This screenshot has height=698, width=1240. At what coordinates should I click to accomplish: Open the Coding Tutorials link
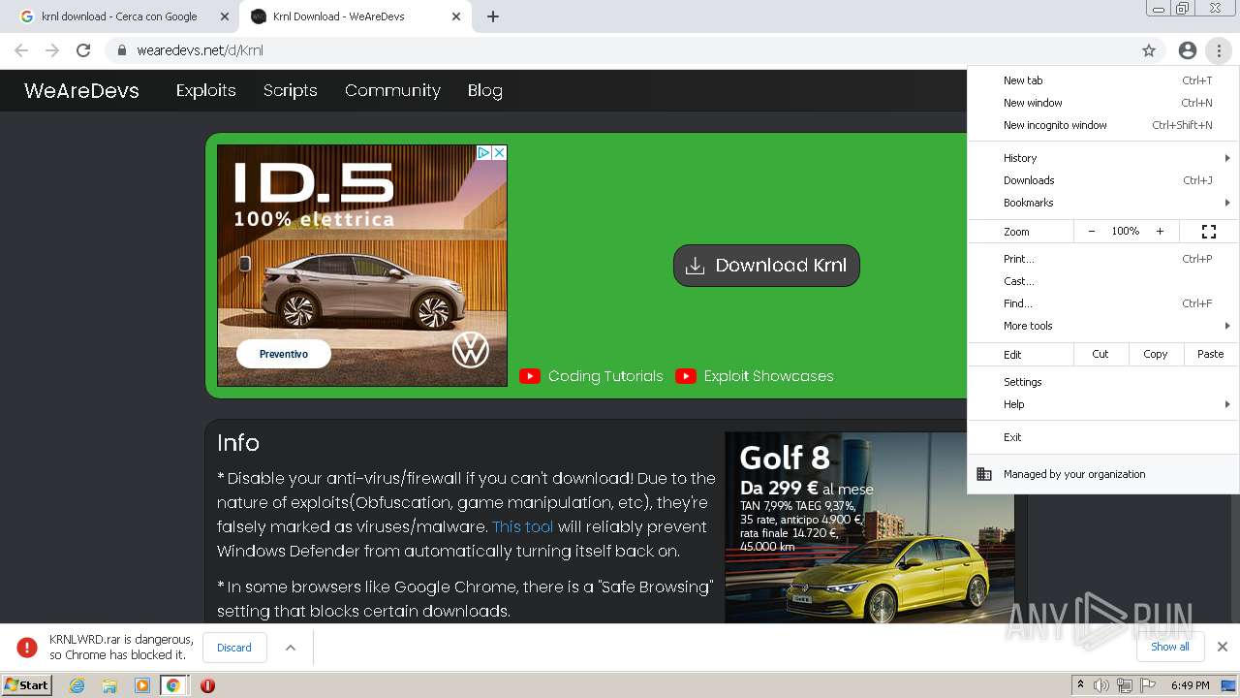[605, 376]
